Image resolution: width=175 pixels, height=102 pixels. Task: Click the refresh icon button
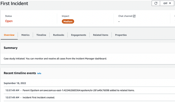[156, 3]
